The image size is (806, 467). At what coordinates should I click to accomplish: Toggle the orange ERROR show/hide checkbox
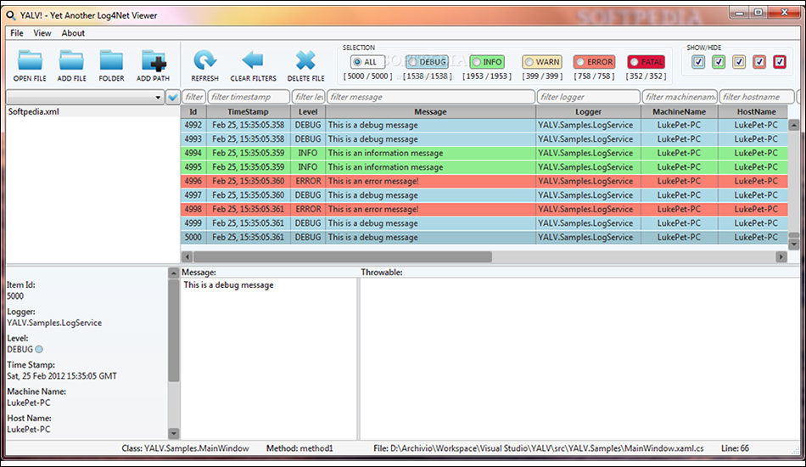click(759, 62)
